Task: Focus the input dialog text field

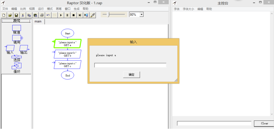Action: [x=130, y=65]
